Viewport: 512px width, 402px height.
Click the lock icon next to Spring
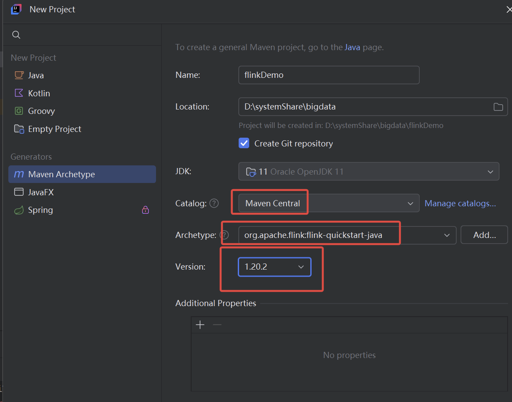[x=145, y=210]
